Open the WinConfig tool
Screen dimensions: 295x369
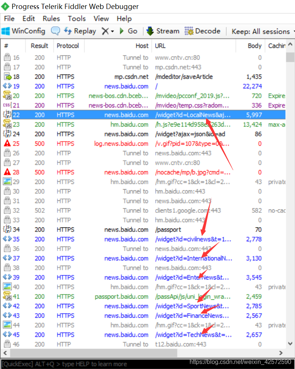point(23,31)
